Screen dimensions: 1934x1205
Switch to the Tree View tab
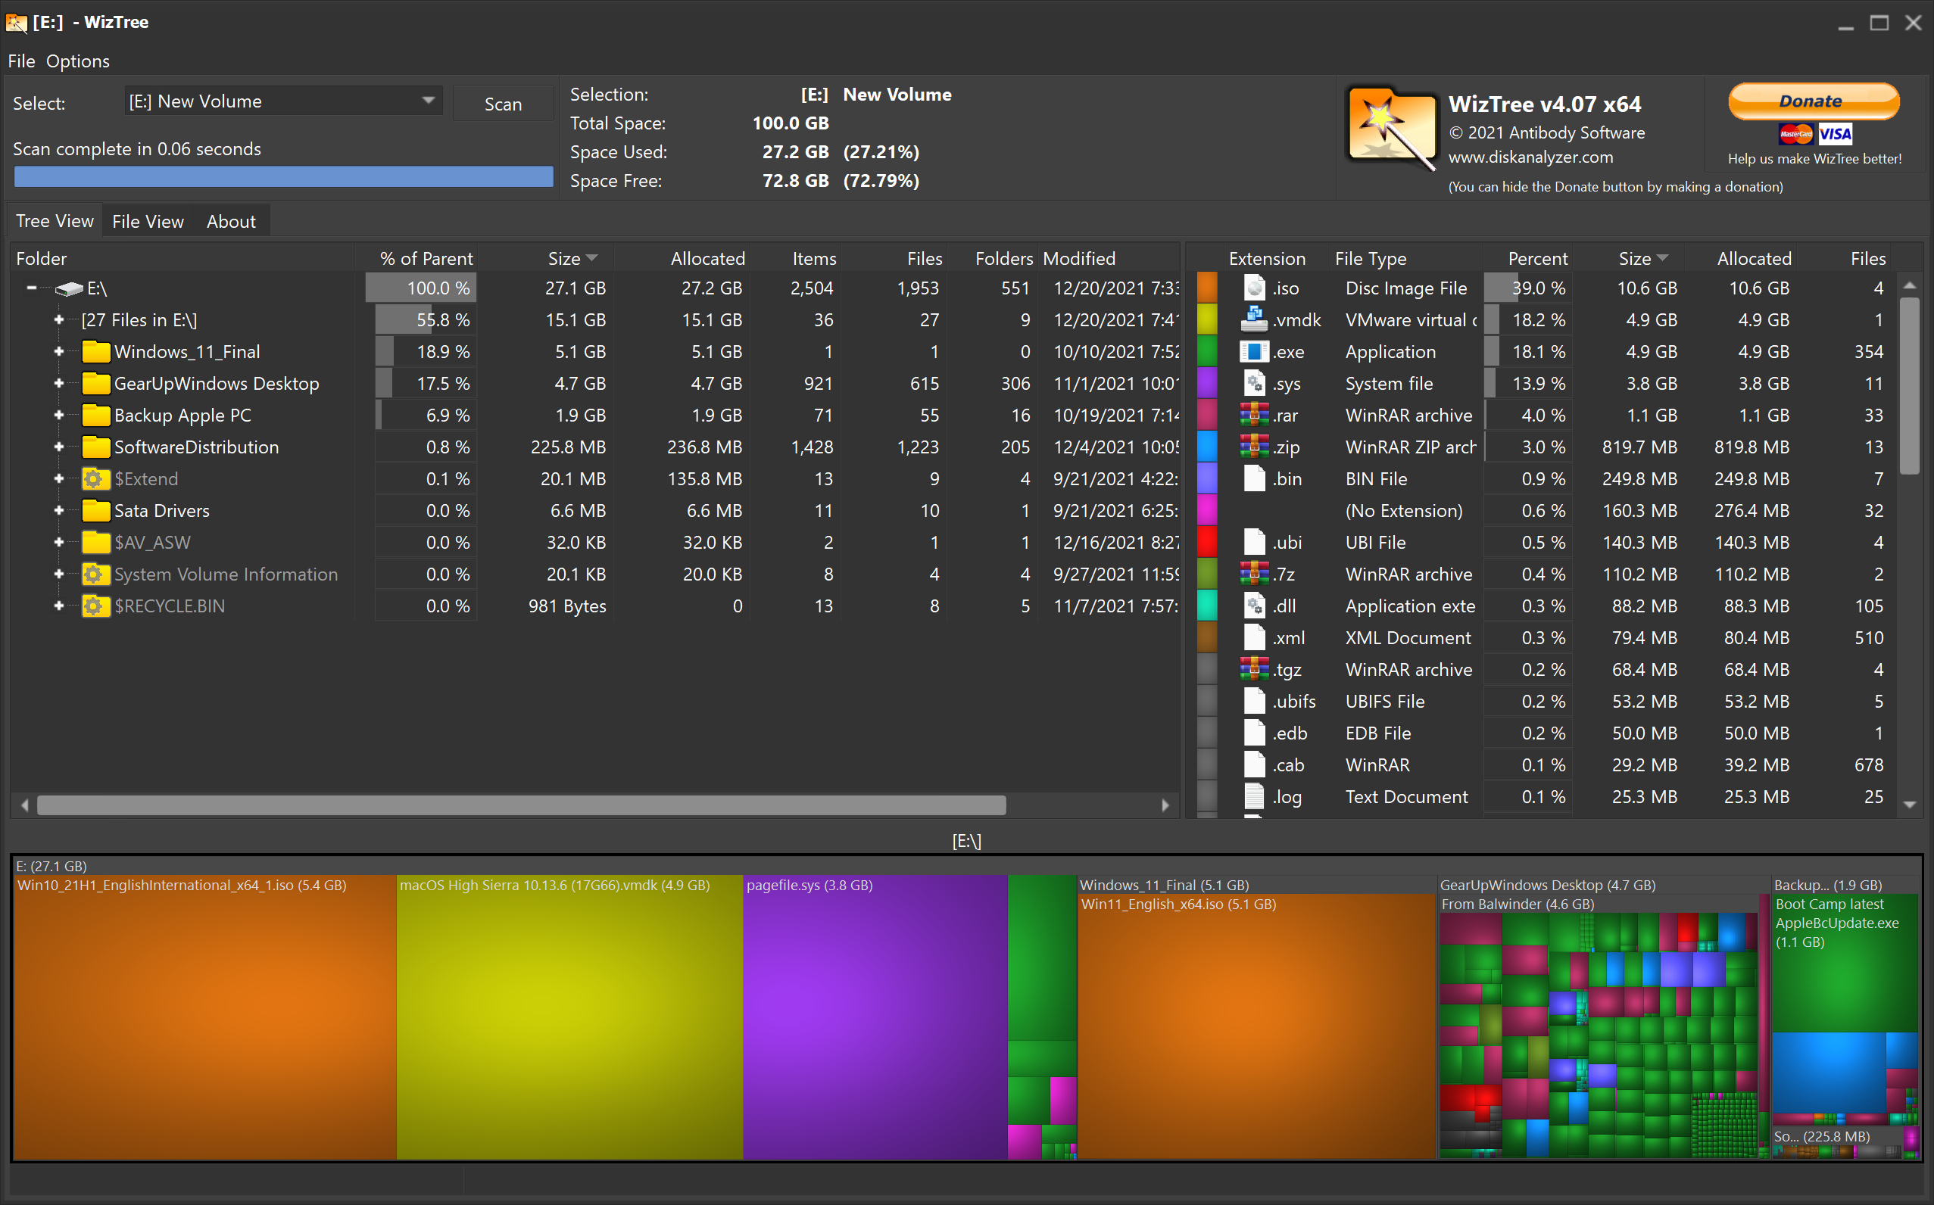pyautogui.click(x=55, y=222)
